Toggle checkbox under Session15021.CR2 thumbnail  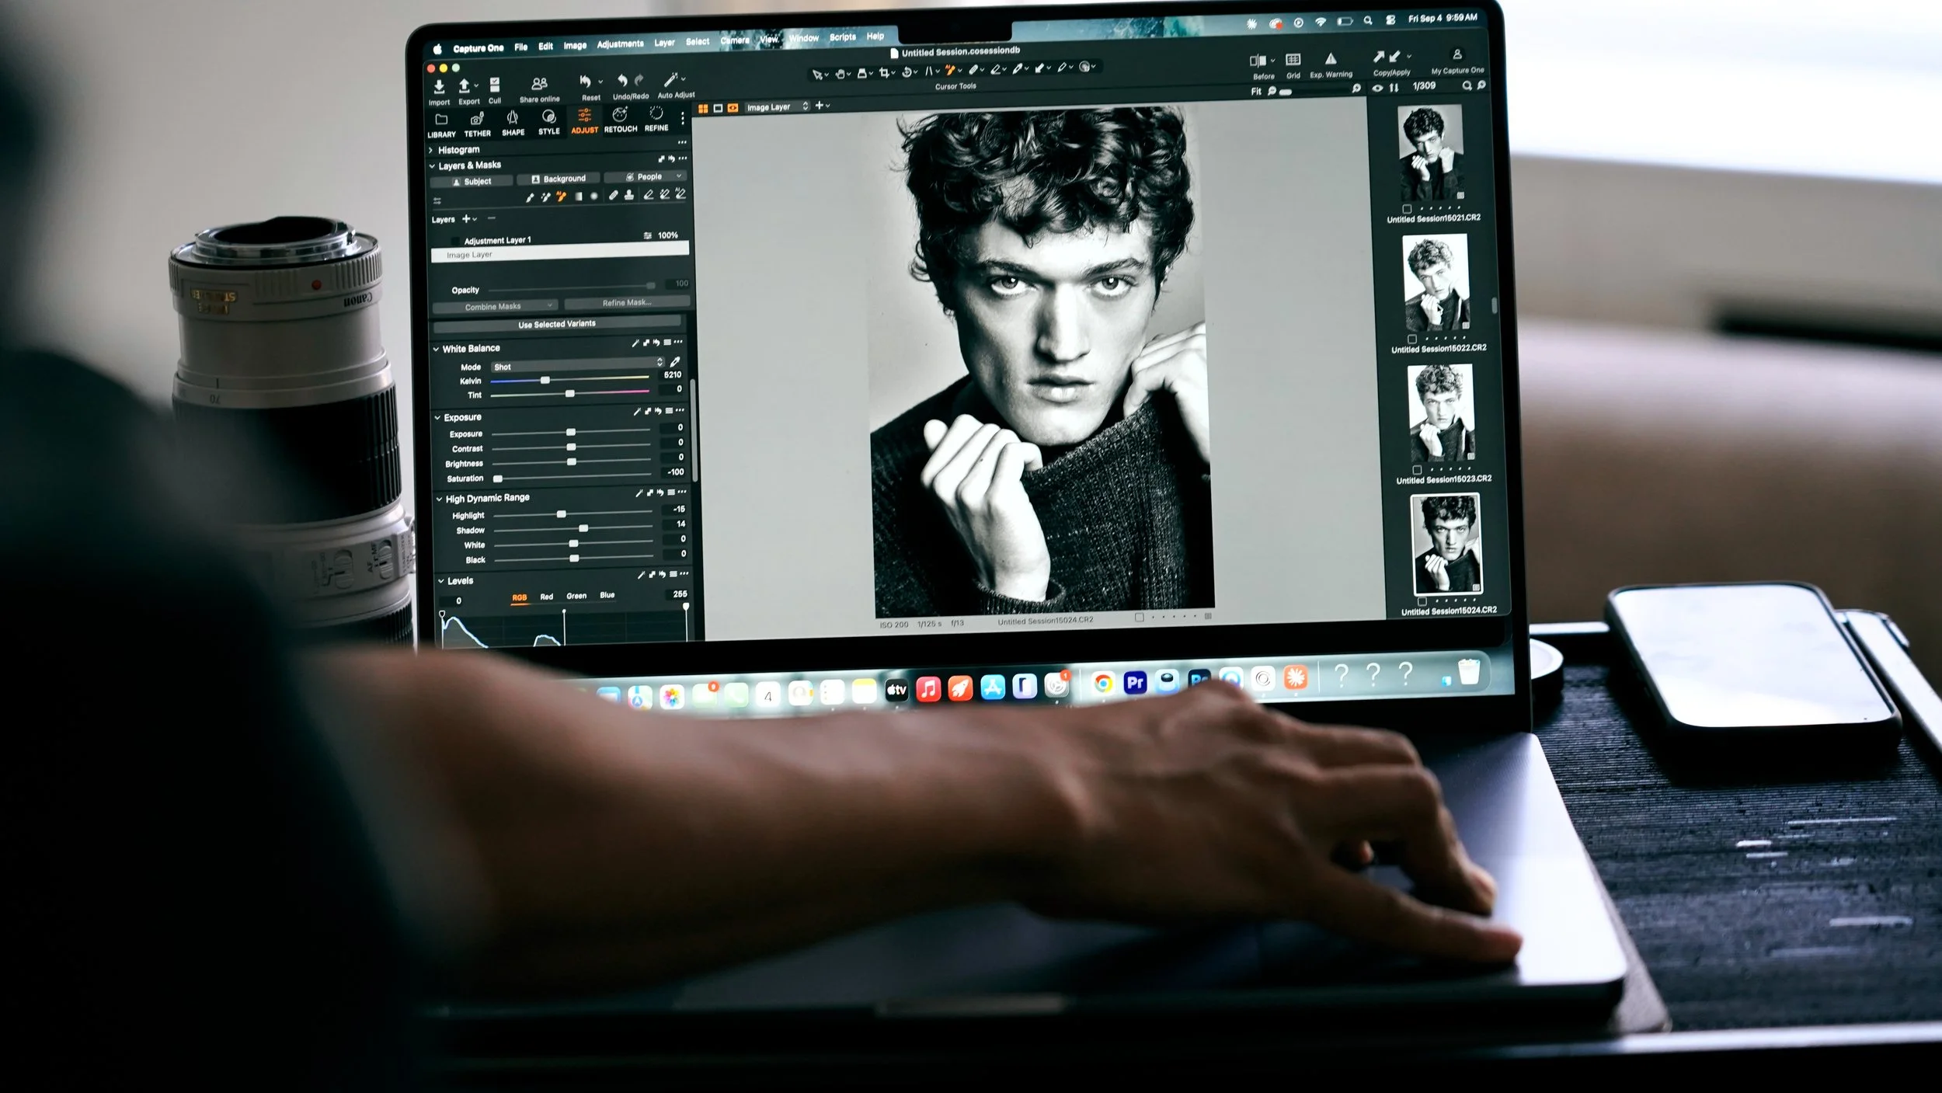coord(1407,209)
